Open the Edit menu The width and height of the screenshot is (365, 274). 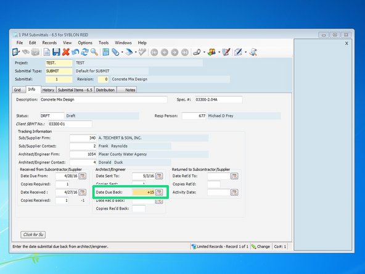pyautogui.click(x=32, y=43)
